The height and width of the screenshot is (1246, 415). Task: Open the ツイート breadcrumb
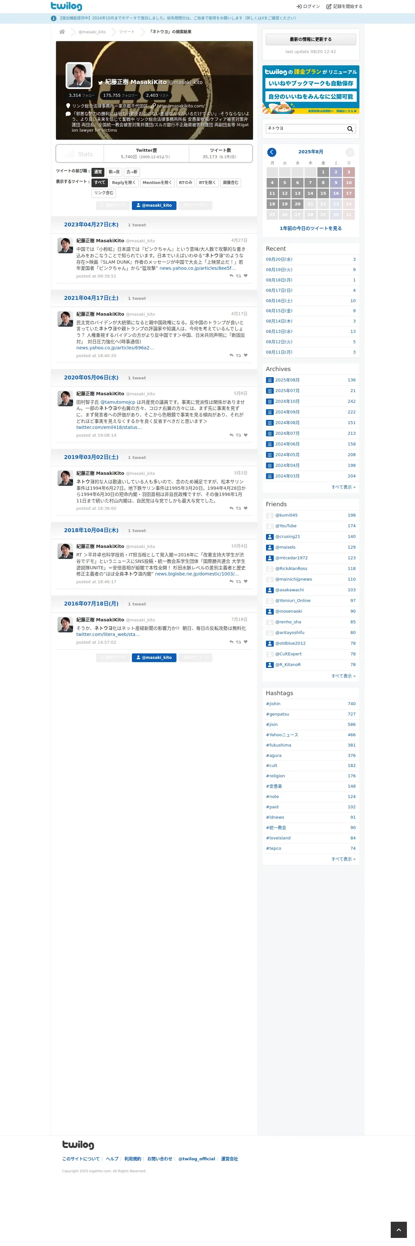click(x=127, y=32)
